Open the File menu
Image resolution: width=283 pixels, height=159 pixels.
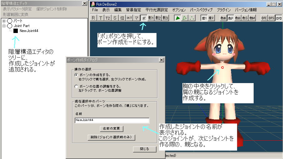click(95, 10)
